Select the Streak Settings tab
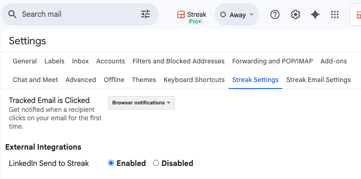 [255, 80]
